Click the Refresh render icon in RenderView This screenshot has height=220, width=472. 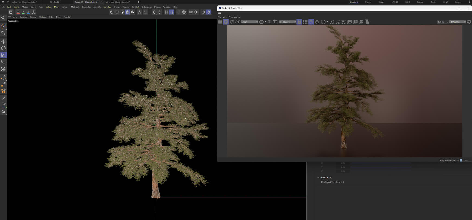coord(232,22)
